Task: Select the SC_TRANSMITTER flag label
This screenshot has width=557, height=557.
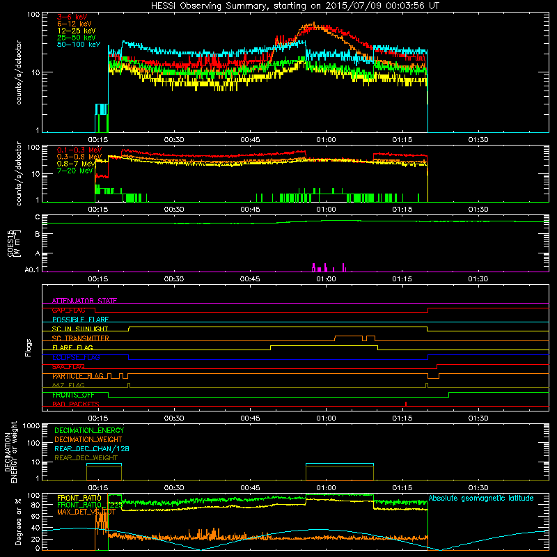Action: tap(80, 338)
